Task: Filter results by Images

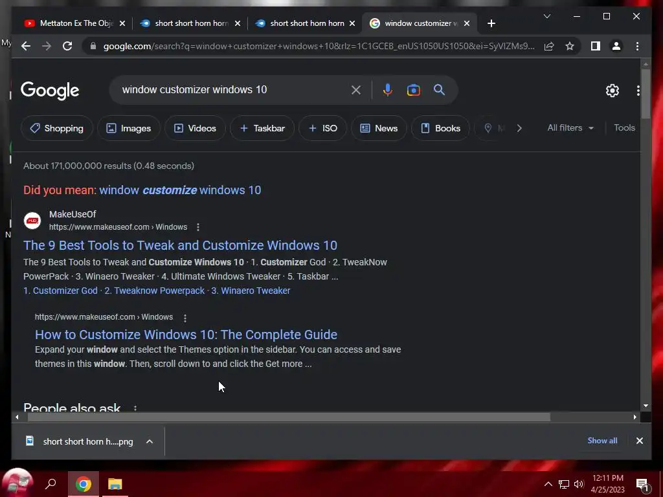Action: point(129,128)
